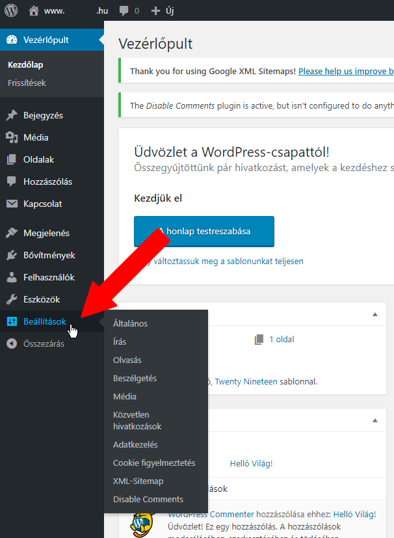394x538 pixels.
Task: Open Közvetlen hivatkozások submenu item
Action: 137,421
